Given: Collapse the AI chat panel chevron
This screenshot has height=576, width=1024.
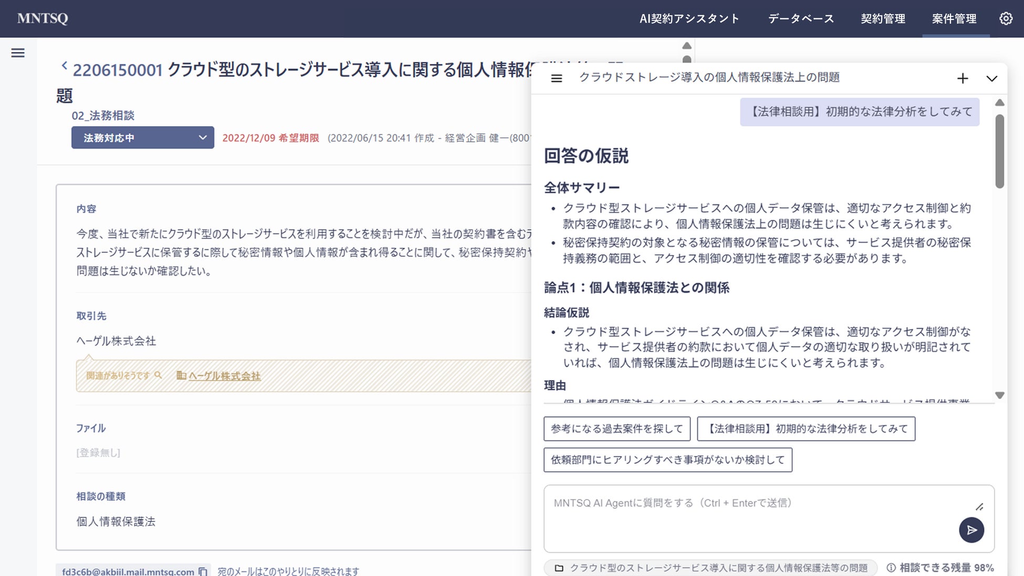Looking at the screenshot, I should click(x=991, y=78).
